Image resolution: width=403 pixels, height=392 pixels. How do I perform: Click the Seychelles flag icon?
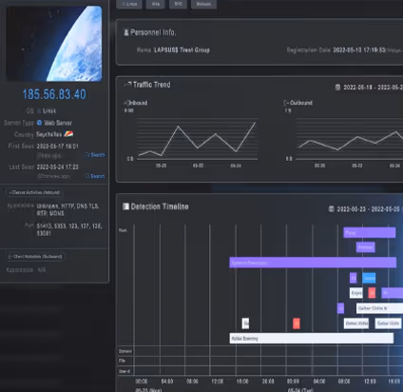pos(68,134)
